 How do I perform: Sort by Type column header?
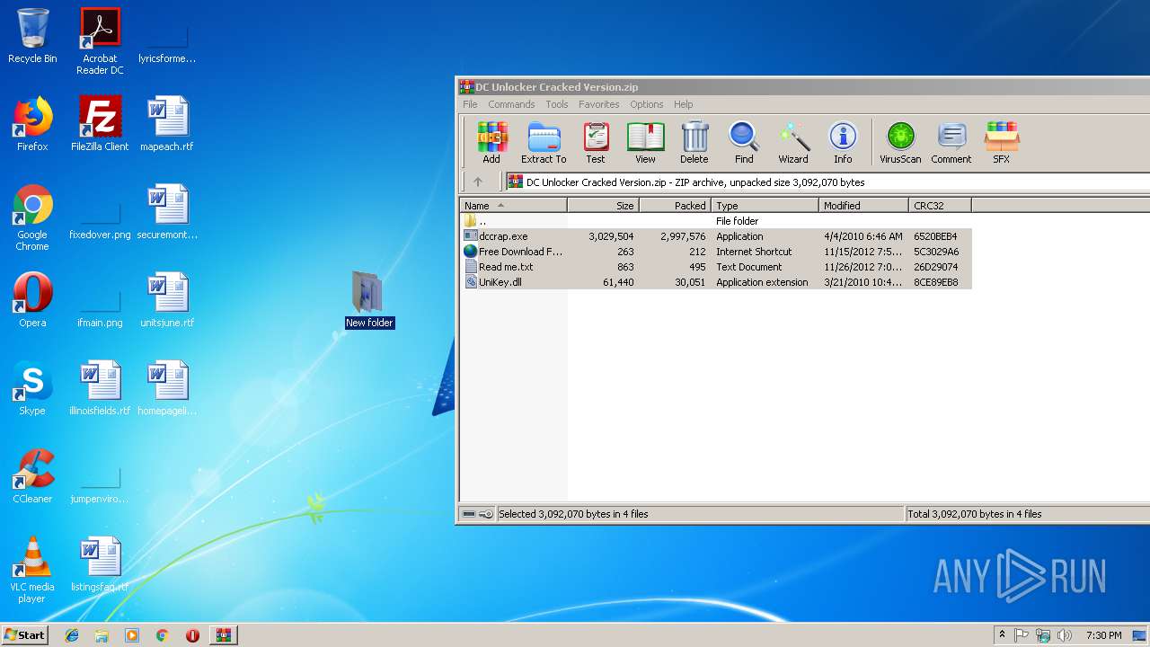pyautogui.click(x=765, y=205)
